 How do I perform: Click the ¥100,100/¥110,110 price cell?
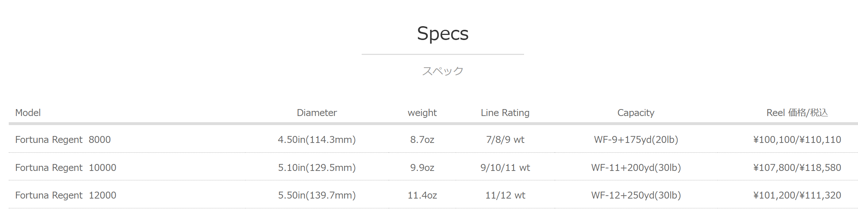(797, 140)
